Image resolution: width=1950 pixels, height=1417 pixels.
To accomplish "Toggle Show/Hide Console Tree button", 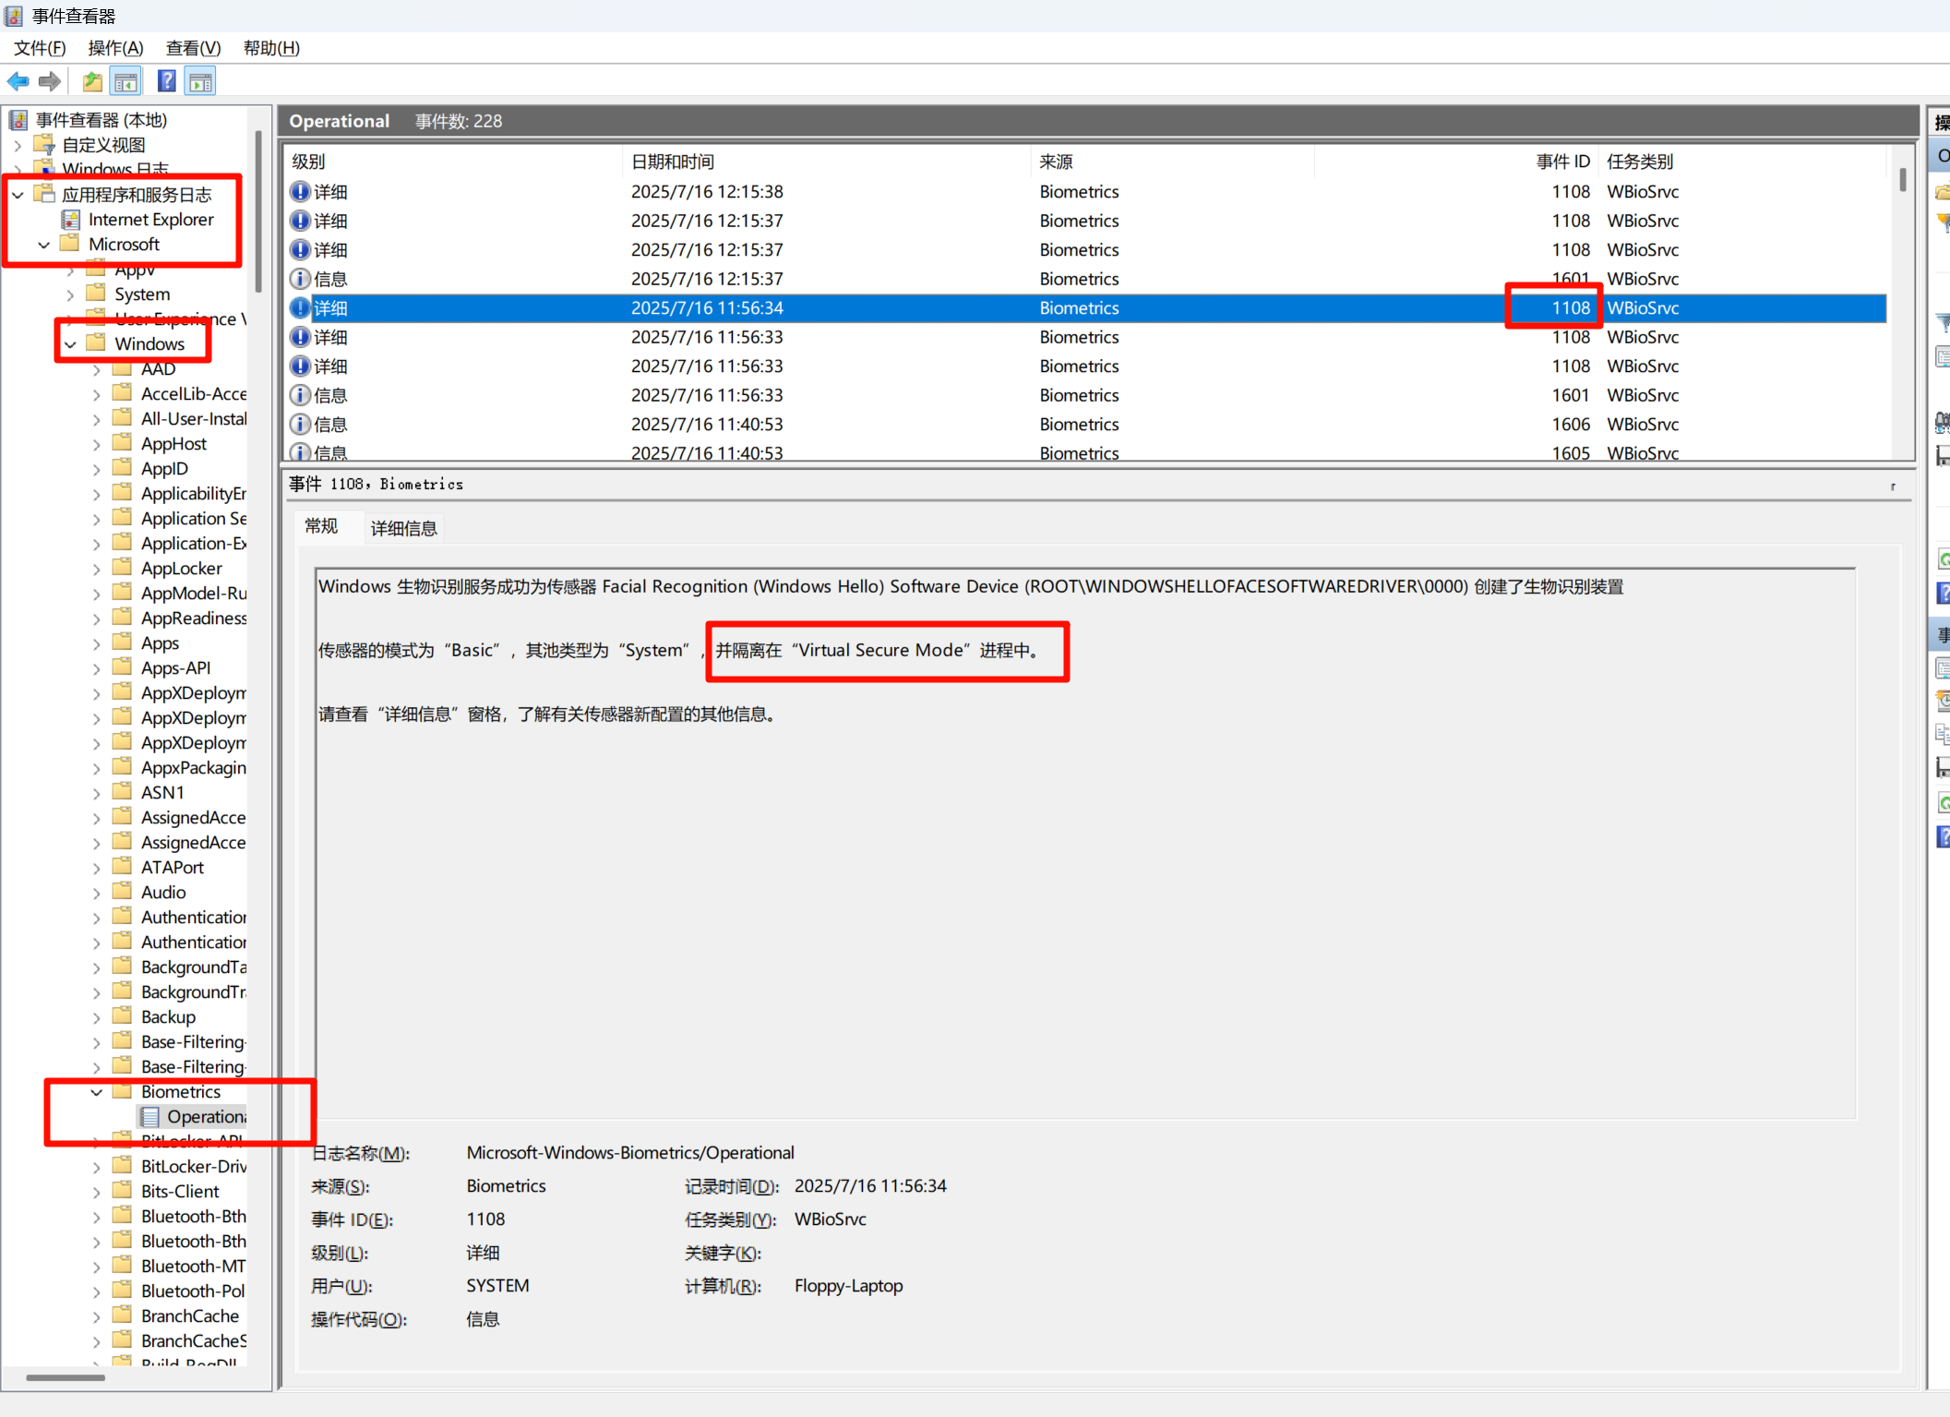I will [126, 82].
